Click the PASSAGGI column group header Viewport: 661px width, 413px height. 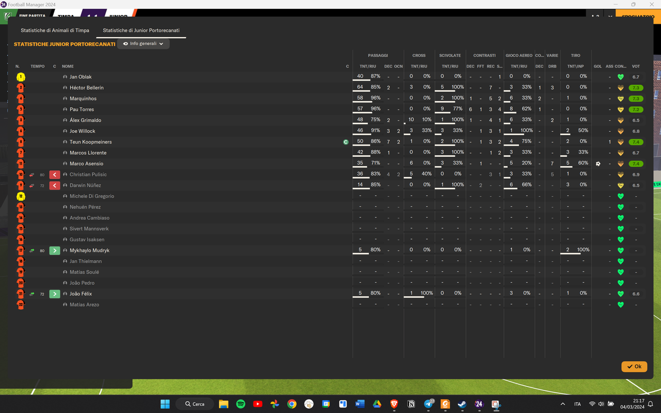pyautogui.click(x=378, y=55)
